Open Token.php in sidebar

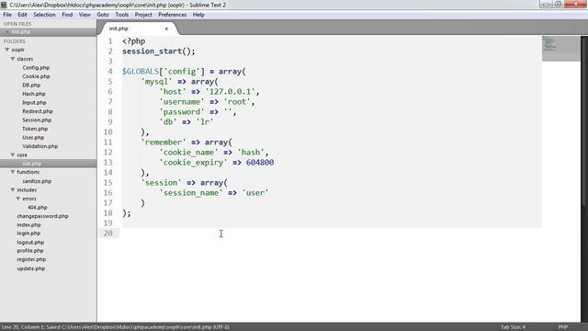point(35,129)
